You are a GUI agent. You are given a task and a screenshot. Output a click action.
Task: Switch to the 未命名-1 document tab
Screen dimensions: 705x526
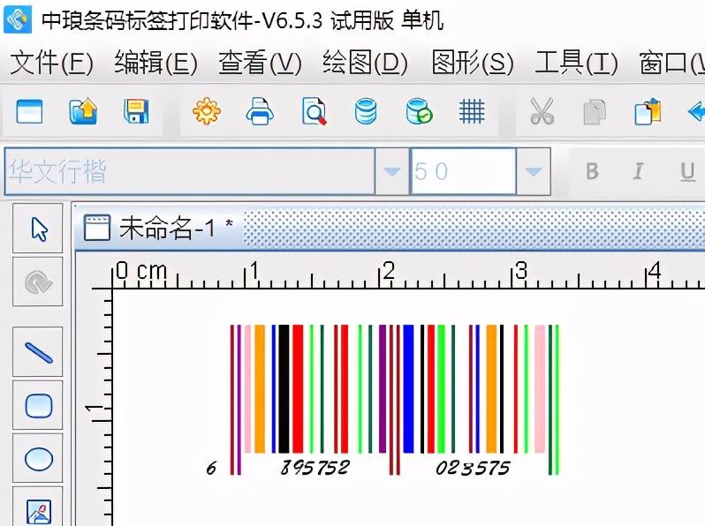(x=160, y=229)
